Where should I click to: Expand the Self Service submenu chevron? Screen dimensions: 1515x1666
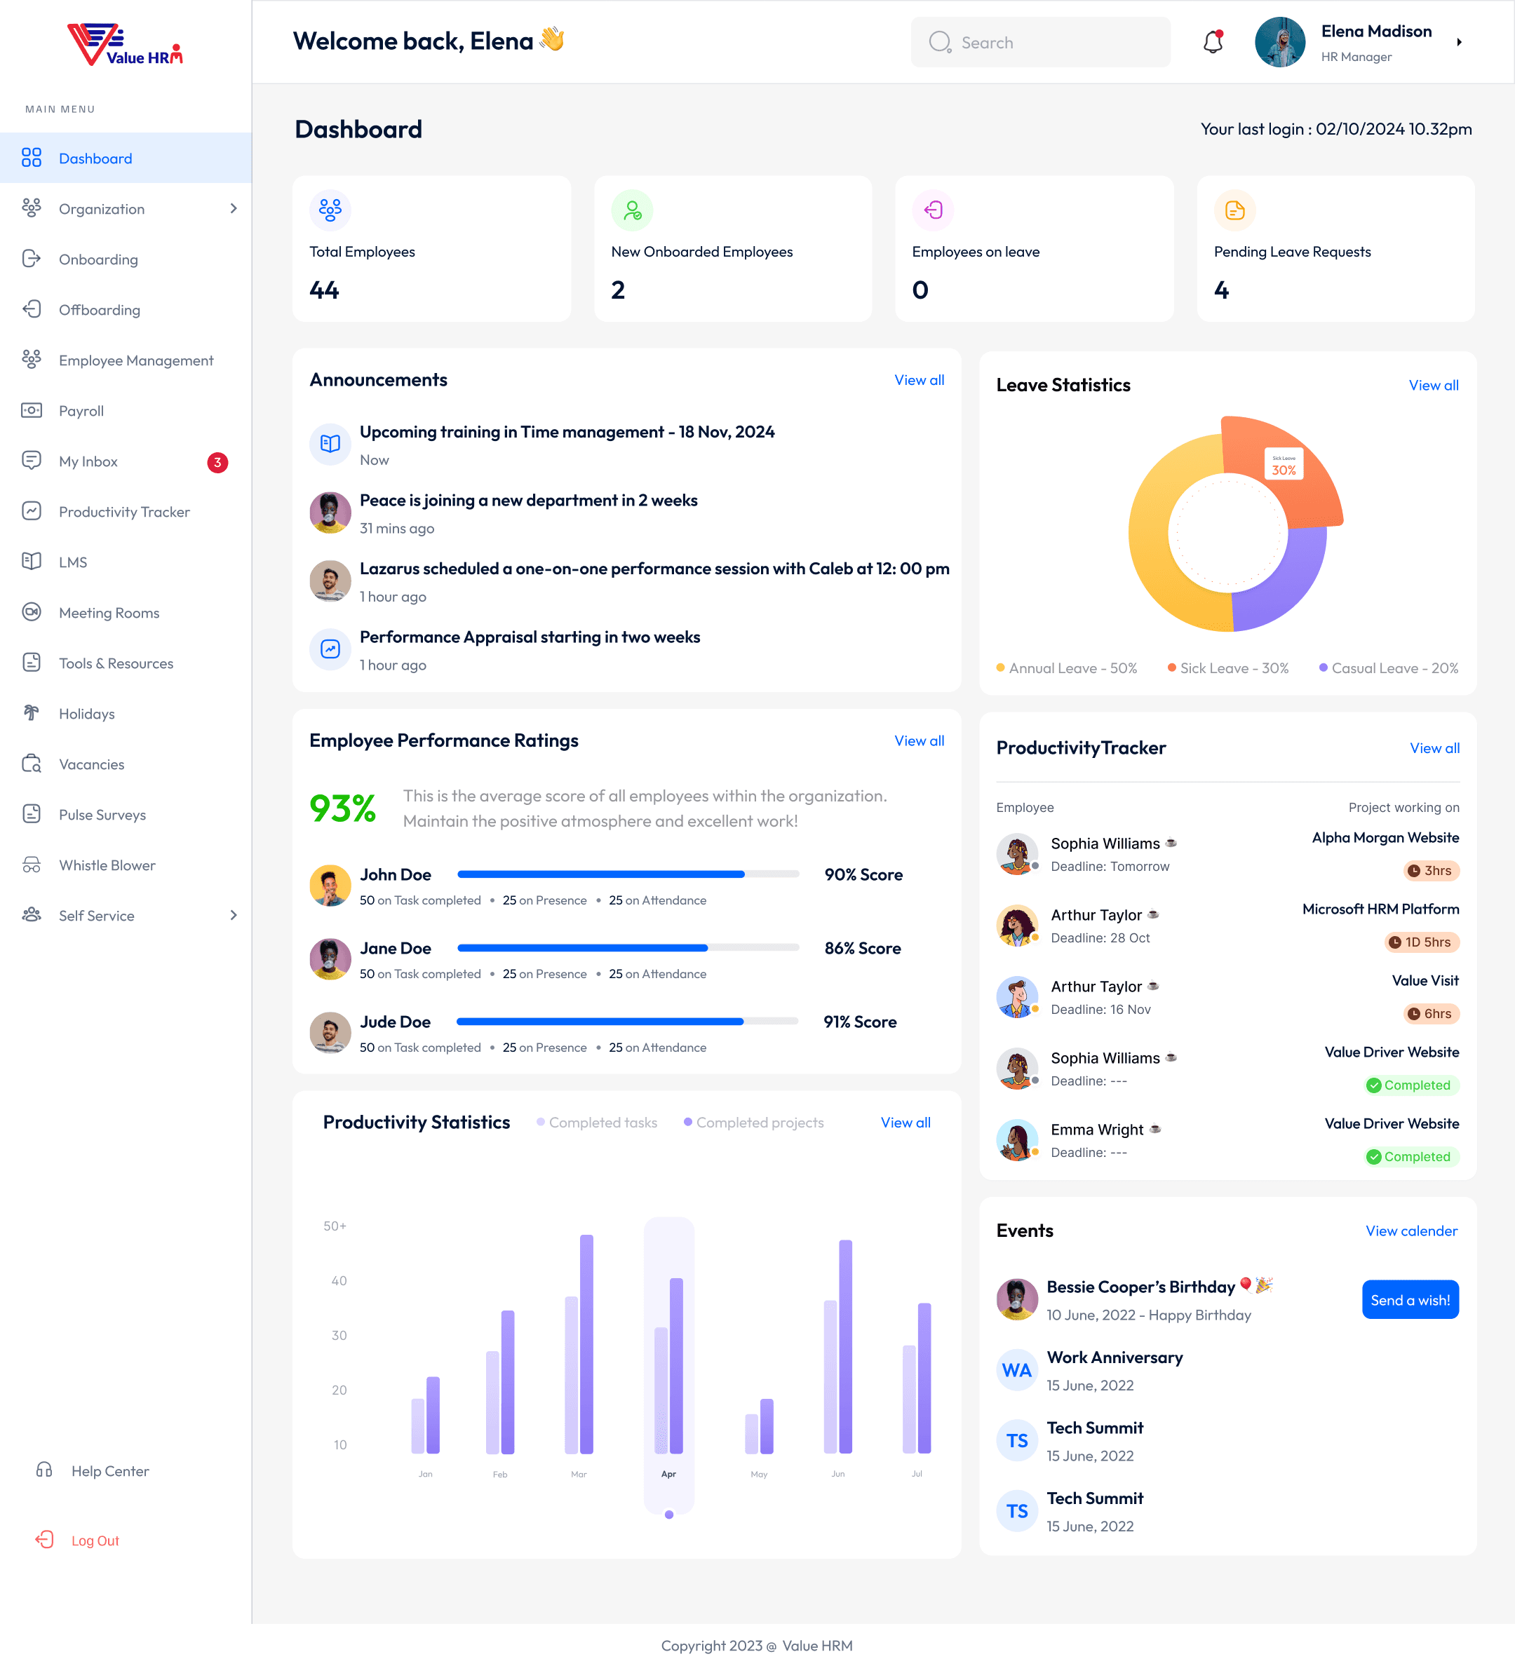[x=233, y=916]
